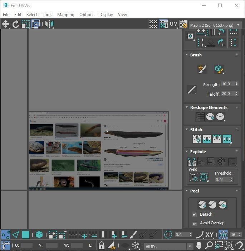245x251 pixels.
Task: Adjust the Falloff spinner arrows
Action: (236, 94)
